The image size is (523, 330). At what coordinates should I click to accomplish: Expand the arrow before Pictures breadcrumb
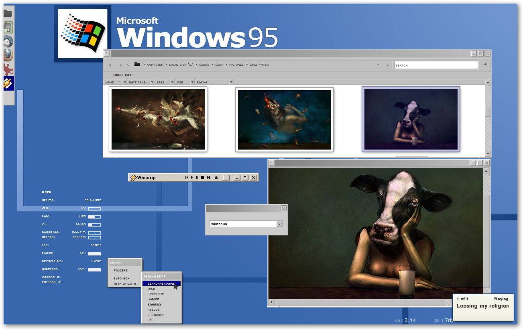tap(226, 65)
